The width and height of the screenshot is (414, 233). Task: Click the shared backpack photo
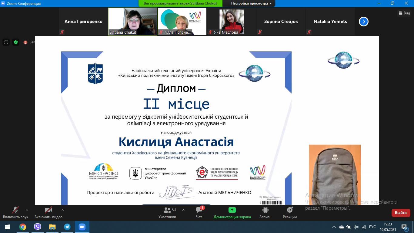click(335, 174)
